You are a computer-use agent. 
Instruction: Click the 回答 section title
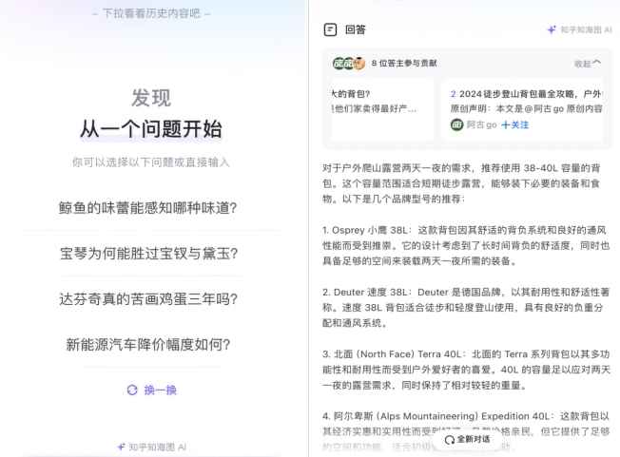point(355,29)
